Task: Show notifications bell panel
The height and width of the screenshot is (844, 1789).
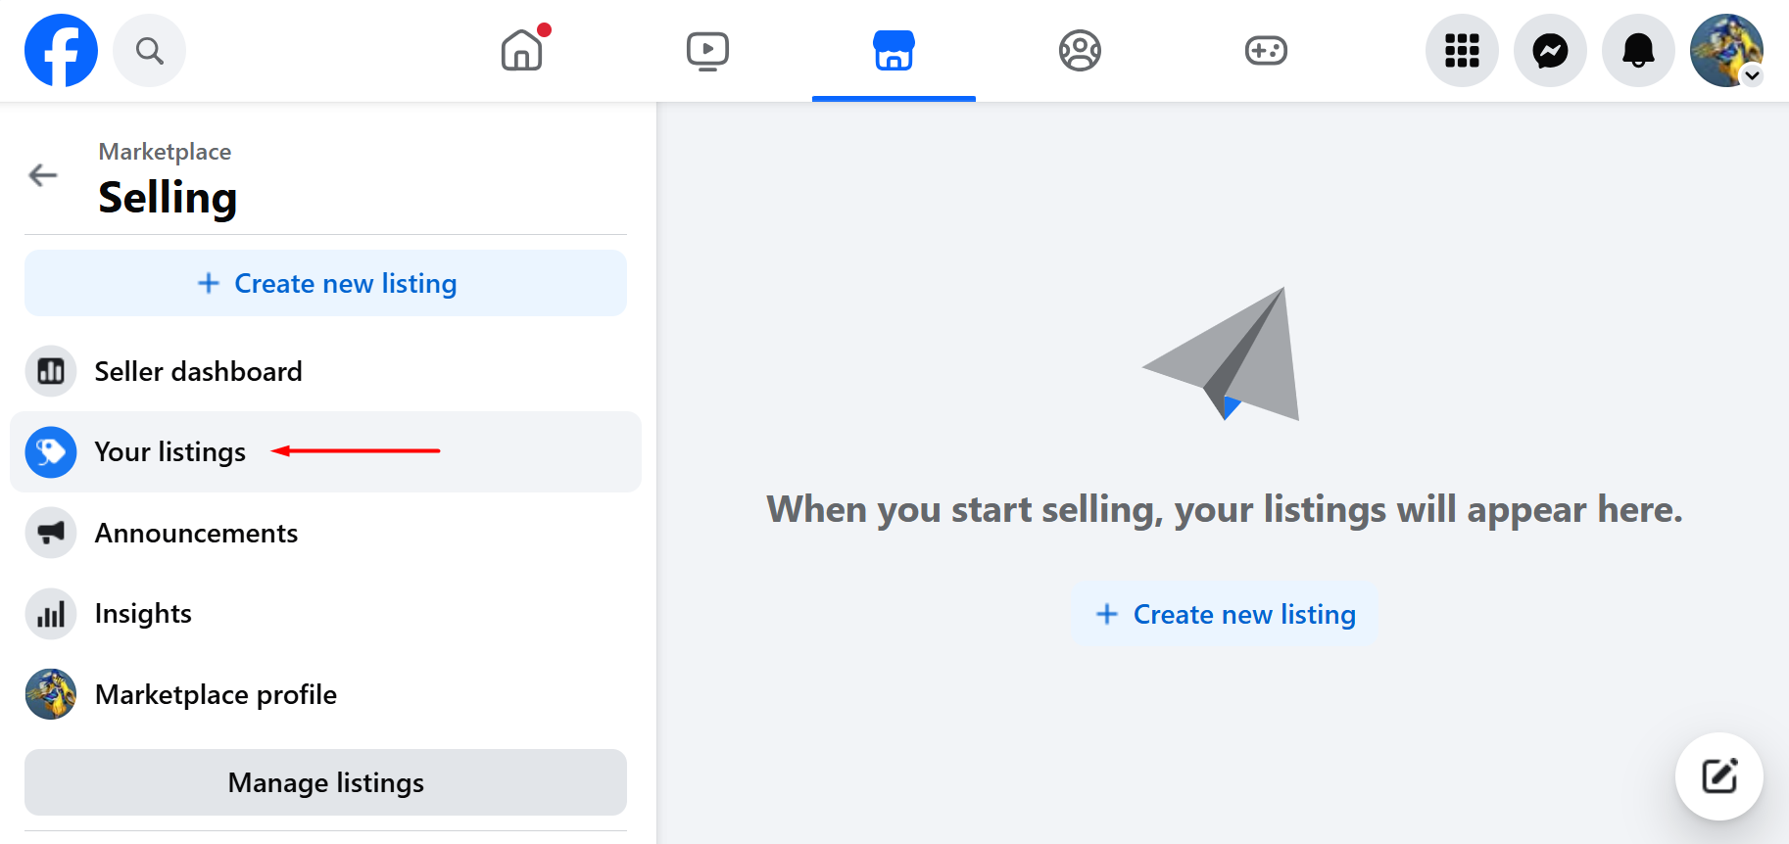Action: point(1638,51)
